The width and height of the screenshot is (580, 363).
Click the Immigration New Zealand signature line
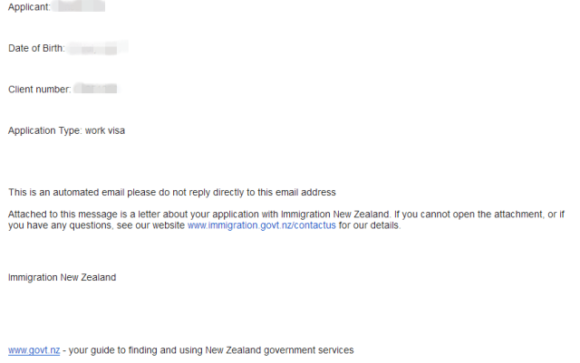63,278
